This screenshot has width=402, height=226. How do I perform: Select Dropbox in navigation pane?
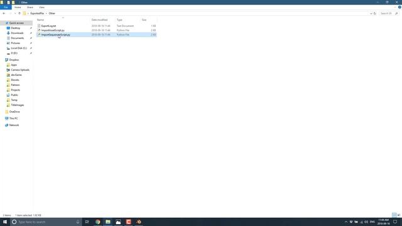click(x=14, y=60)
